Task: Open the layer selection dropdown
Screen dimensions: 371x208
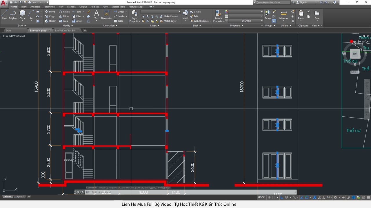Action: click(161, 12)
